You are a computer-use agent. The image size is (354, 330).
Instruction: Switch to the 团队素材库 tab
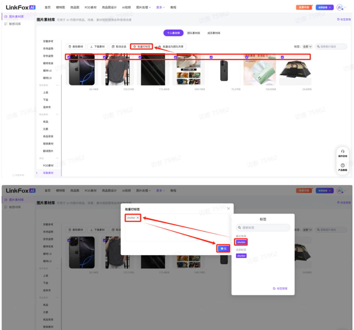[194, 33]
